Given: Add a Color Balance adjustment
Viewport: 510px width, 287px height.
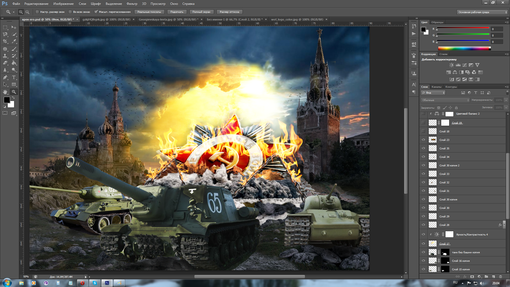Looking at the screenshot, I should click(x=455, y=72).
